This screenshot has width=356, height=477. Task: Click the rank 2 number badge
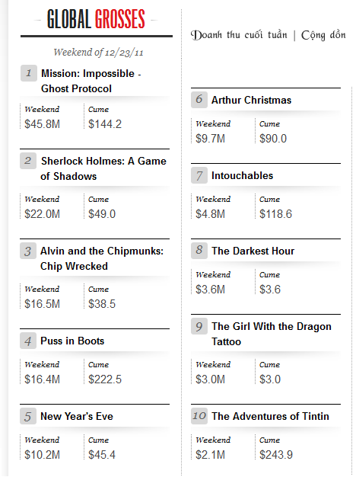click(x=28, y=161)
